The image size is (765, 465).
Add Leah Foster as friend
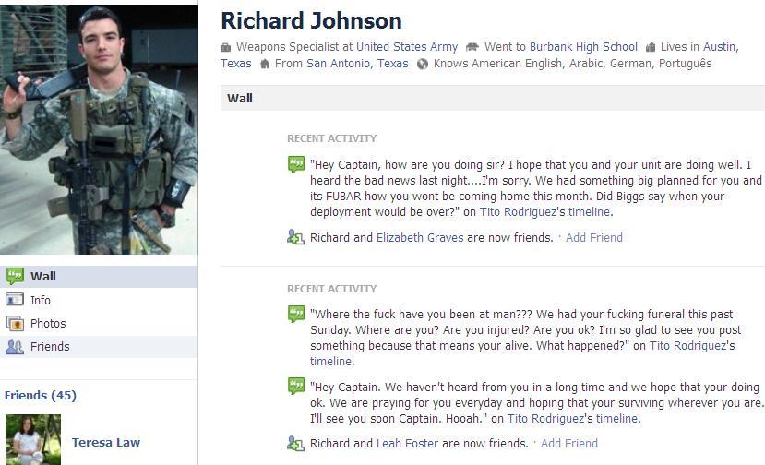(x=568, y=443)
